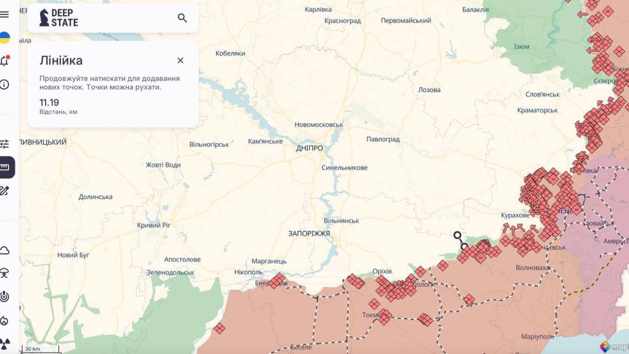Click the Токмак city label
The width and height of the screenshot is (629, 354).
(x=372, y=315)
